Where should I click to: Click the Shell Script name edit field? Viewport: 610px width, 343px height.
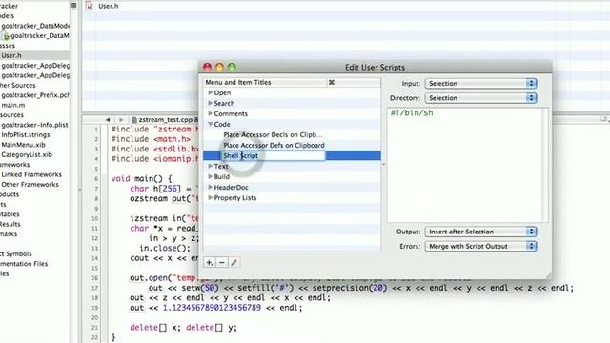click(274, 155)
